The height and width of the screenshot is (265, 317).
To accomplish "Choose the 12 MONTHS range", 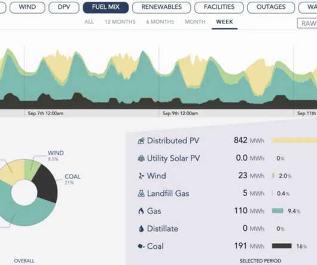I will click(x=120, y=22).
